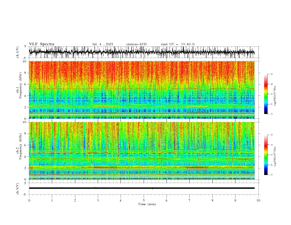Click the '-3' tick on upper colorbar
The width and height of the screenshot is (291, 225).
click(x=271, y=74)
